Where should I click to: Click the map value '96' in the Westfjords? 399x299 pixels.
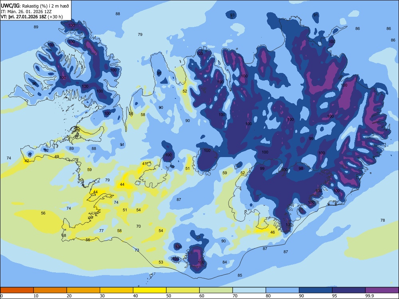[x=34, y=84]
